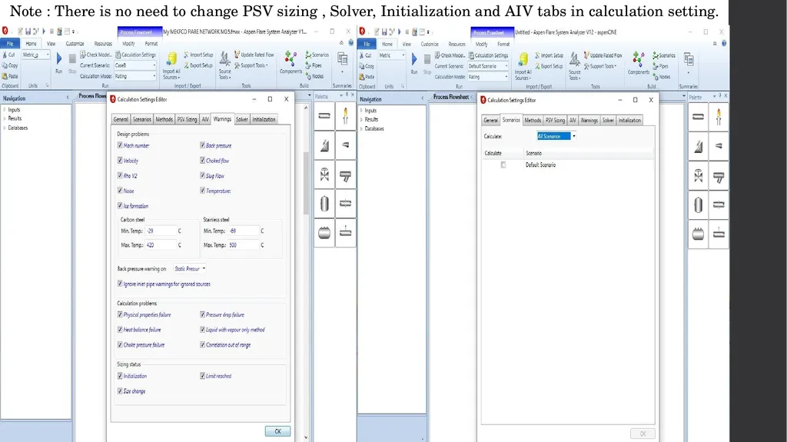Viewport: 787px width, 442px height.
Task: Click Paste in left window clipboard group
Action: (10, 76)
